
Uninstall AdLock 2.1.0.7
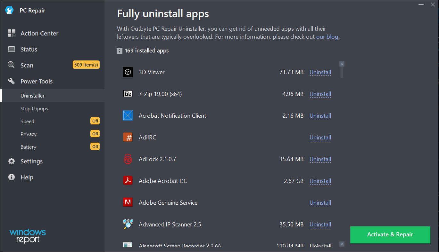point(320,159)
